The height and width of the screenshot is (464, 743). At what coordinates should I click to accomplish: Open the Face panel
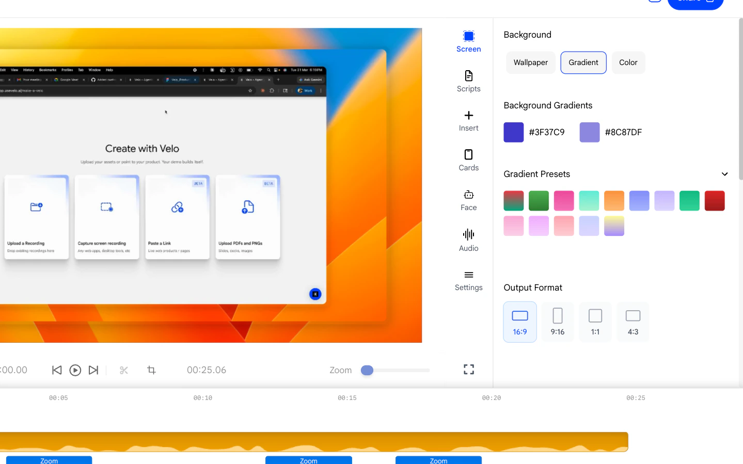point(468,200)
